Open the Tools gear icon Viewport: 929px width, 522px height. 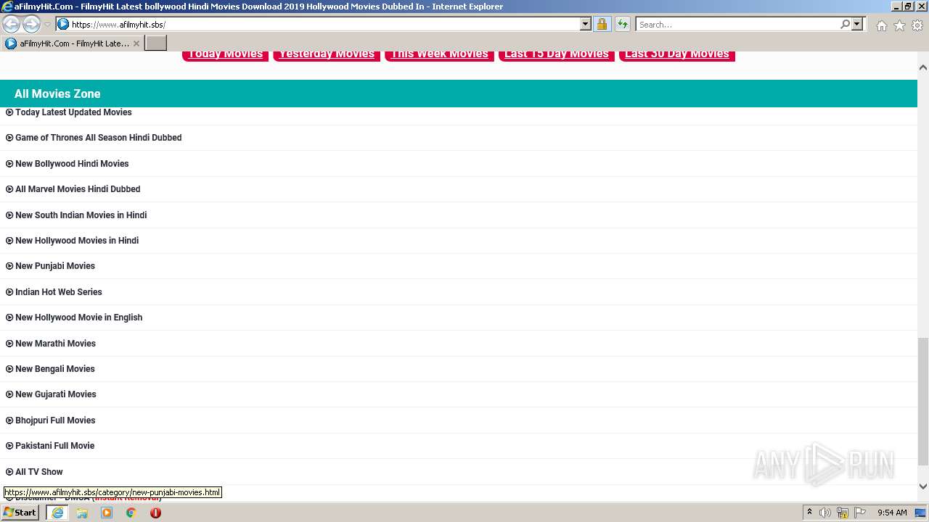pos(917,25)
